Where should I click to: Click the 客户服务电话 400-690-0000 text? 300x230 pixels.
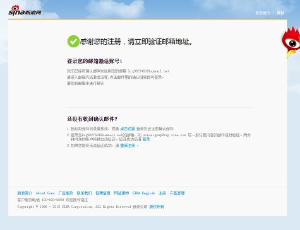40,200
